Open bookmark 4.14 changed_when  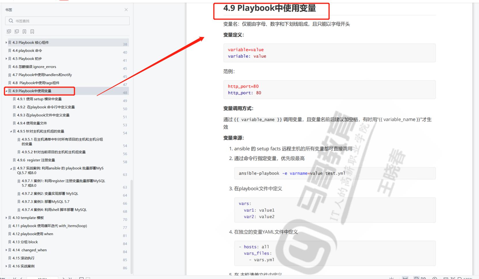click(29, 250)
